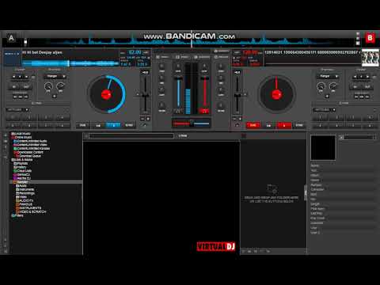Open the Flanger effect dropdown on deck B
380x285 pixels.
(328, 76)
